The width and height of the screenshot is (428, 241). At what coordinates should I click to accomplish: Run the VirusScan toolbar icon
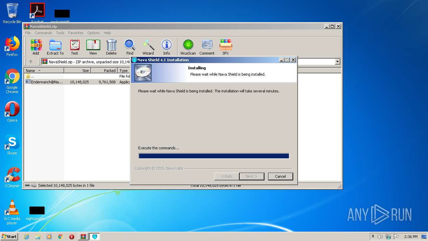[188, 47]
